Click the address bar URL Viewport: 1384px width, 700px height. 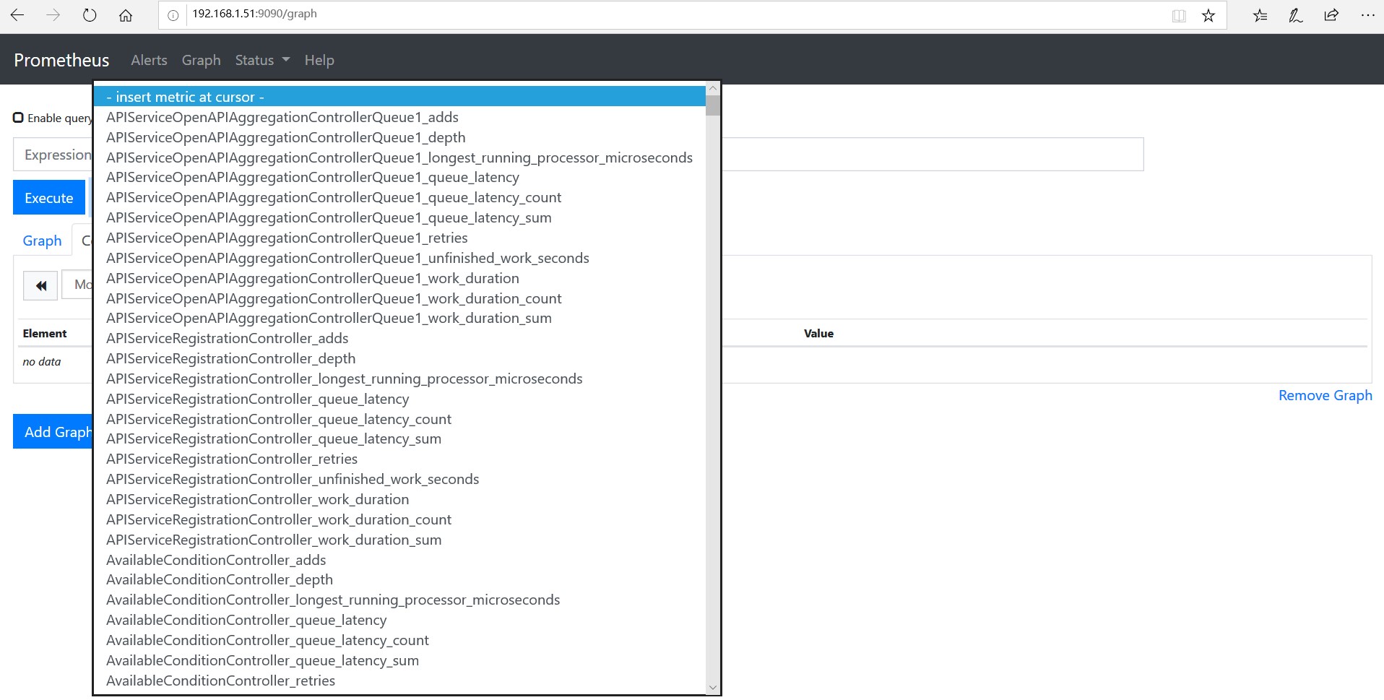click(x=254, y=14)
